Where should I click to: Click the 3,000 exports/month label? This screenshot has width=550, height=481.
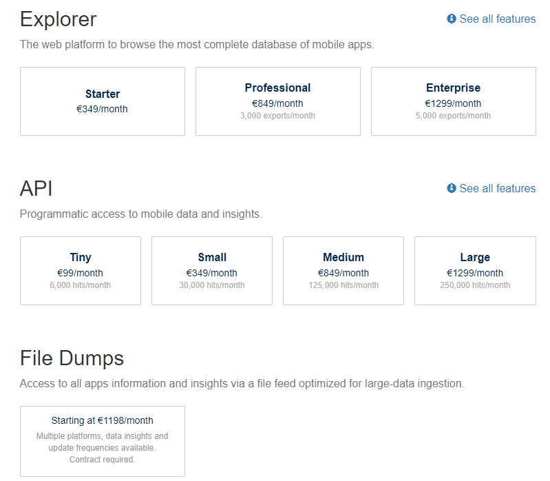click(x=277, y=116)
